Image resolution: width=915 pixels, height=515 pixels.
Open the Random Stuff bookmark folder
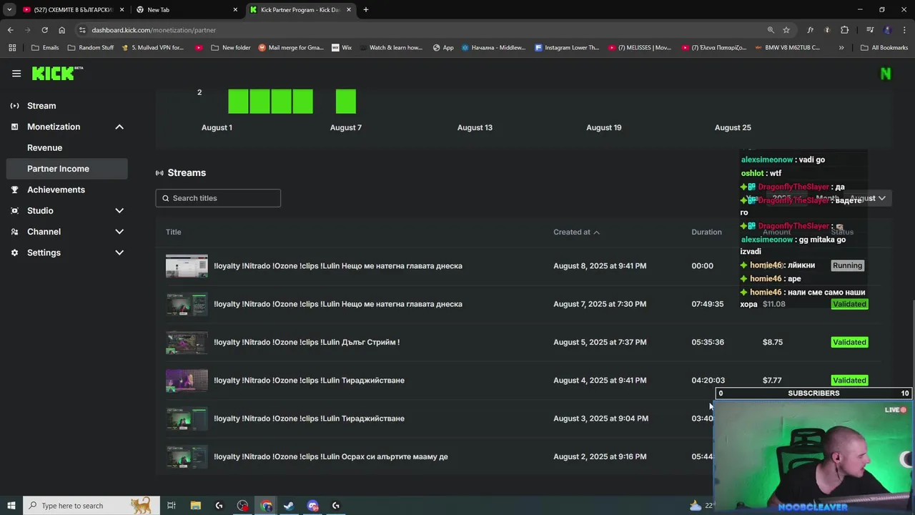(91, 48)
